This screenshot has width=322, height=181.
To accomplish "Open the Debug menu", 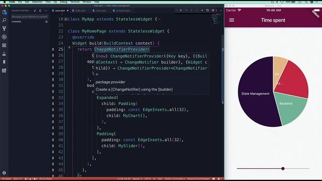I will 63,2.
